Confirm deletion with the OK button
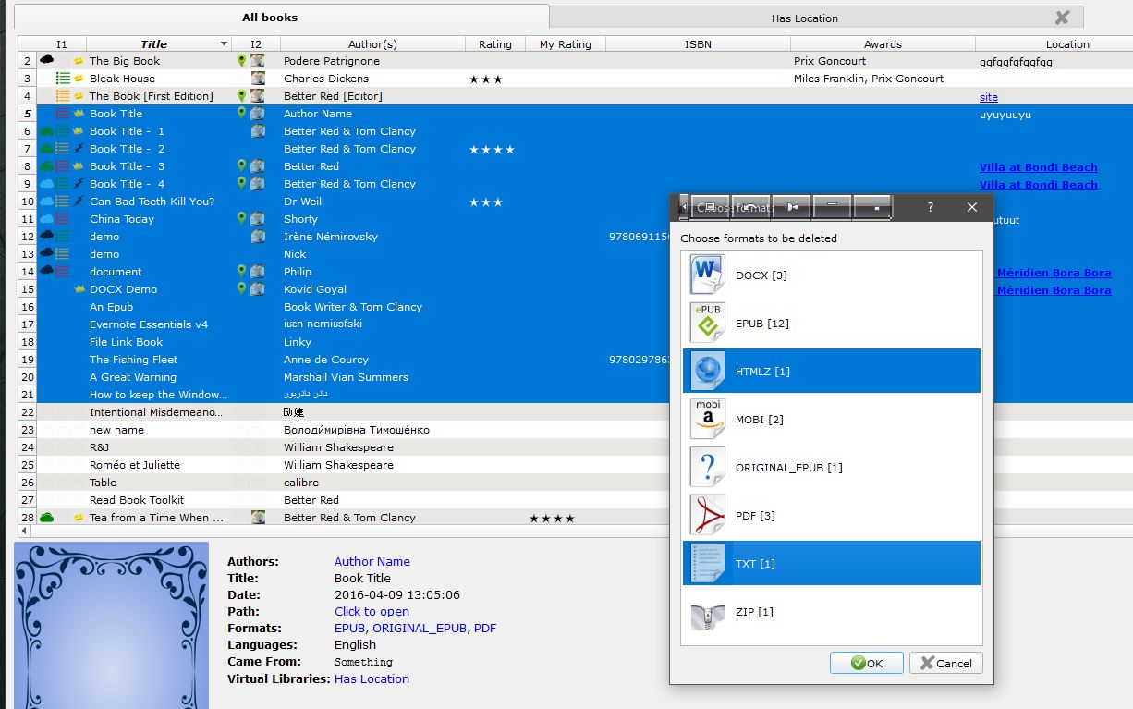 [866, 663]
